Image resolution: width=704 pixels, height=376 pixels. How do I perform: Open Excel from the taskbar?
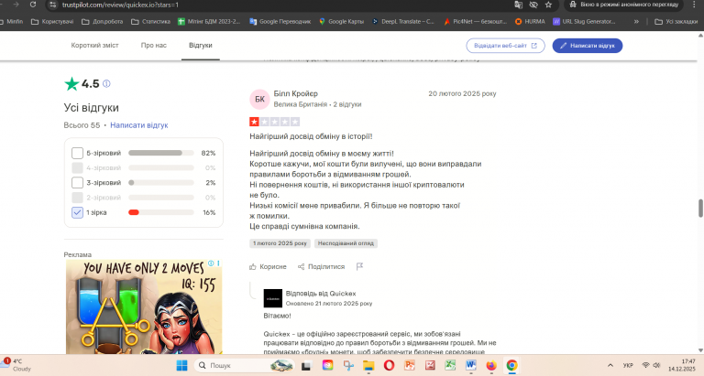(x=450, y=366)
